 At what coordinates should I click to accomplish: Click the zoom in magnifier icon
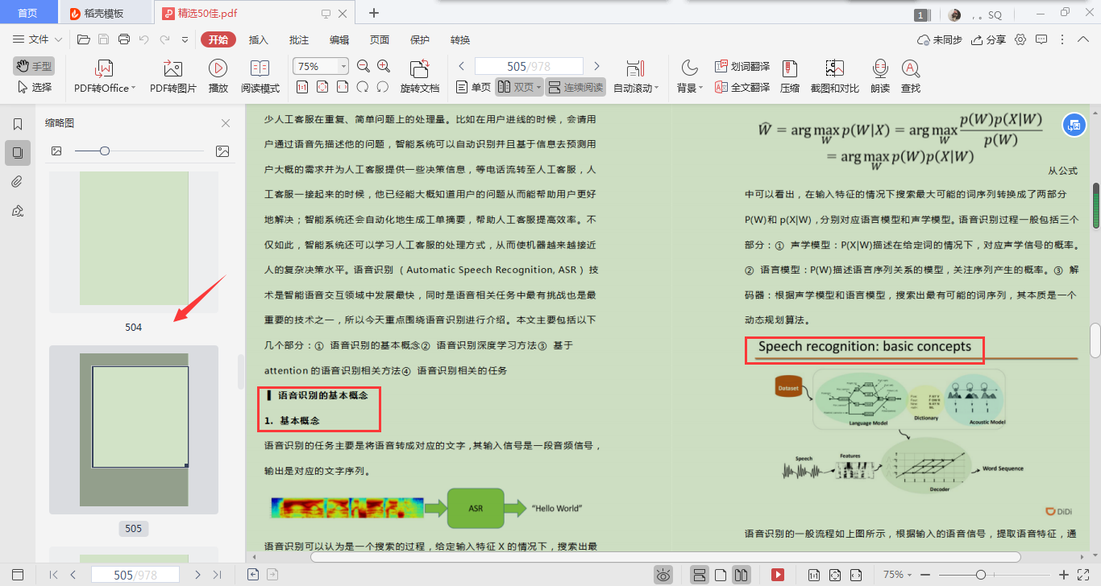click(x=384, y=66)
